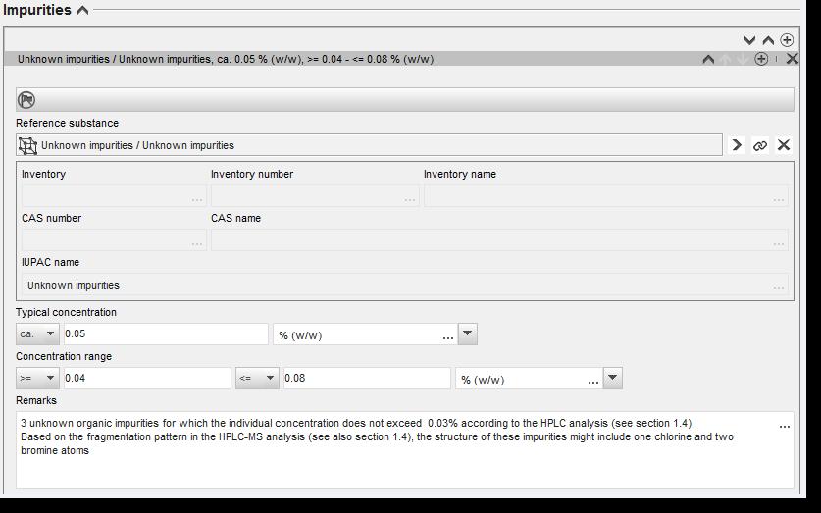
Task: Expand all entries with top toolbar down chevron
Action: click(x=749, y=40)
